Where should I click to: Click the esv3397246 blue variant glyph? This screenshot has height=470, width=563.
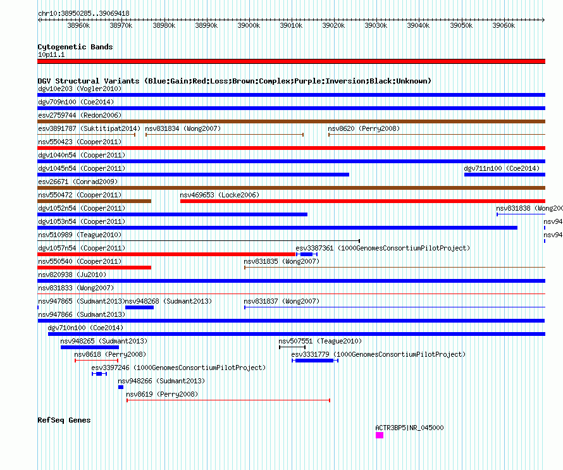[99, 374]
